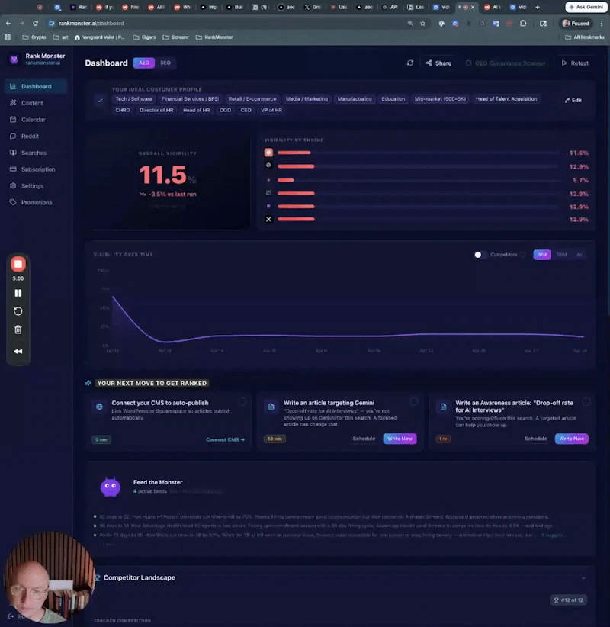
Task: Click Schedule on Awareness article card
Action: coord(535,439)
